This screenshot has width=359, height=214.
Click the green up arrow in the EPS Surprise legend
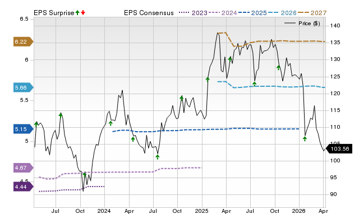click(77, 12)
